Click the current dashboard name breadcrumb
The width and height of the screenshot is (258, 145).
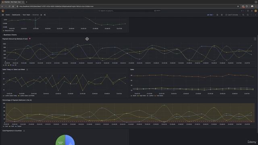(35, 15)
